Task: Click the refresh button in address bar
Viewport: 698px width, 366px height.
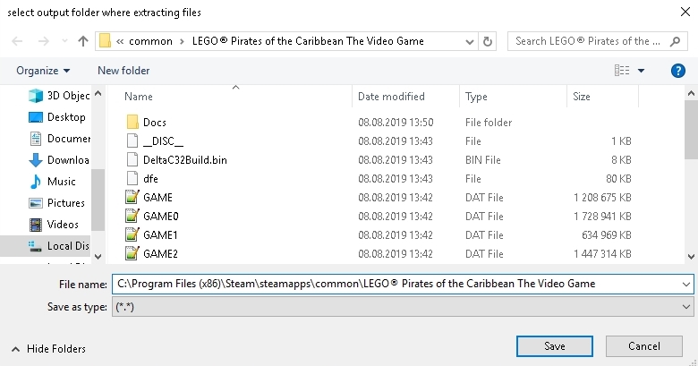Action: click(x=488, y=41)
